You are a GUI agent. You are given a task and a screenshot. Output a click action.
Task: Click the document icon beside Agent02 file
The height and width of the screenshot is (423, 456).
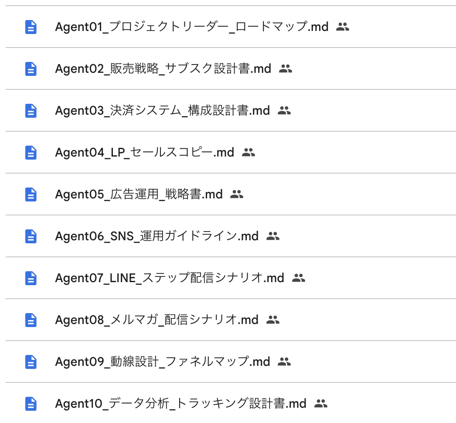[x=31, y=69]
